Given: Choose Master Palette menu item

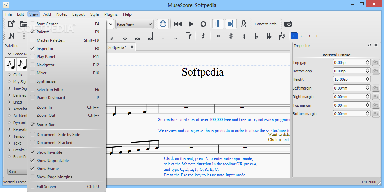Looking at the screenshot, I should click(x=66, y=40).
